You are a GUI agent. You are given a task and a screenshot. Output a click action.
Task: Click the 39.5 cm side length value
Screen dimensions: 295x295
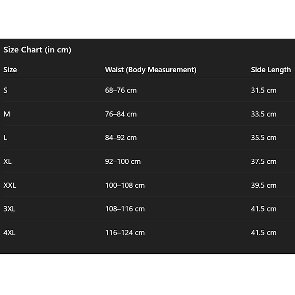point(263,185)
